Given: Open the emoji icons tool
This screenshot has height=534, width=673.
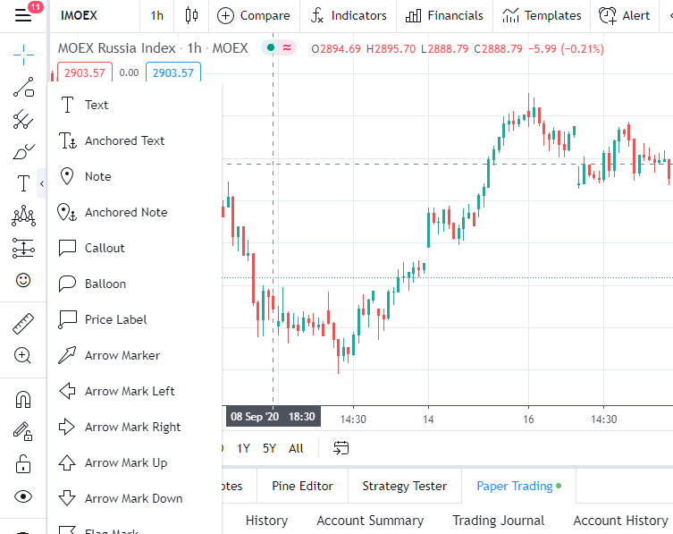Looking at the screenshot, I should point(23,280).
